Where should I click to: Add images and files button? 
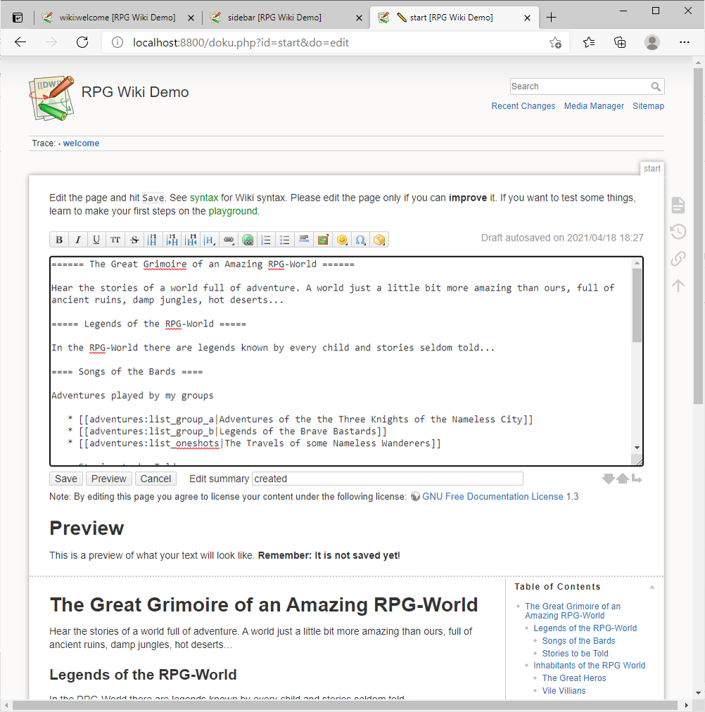click(323, 240)
